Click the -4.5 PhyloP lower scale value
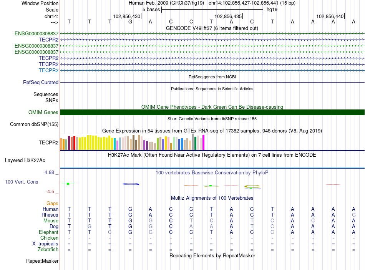The width and height of the screenshot is (365, 270). [50, 192]
